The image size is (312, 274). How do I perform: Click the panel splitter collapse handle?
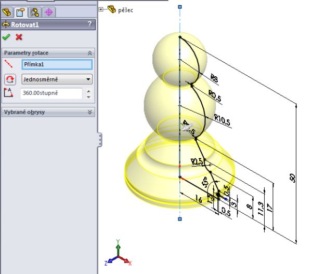click(100, 139)
